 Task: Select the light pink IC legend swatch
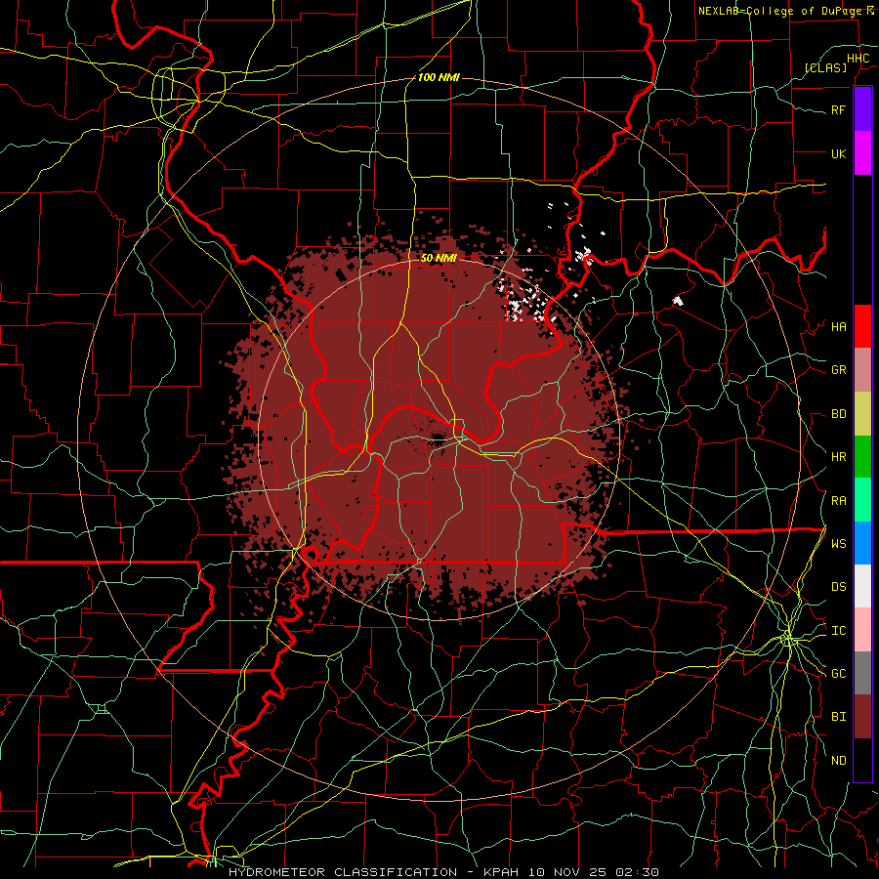[x=862, y=630]
